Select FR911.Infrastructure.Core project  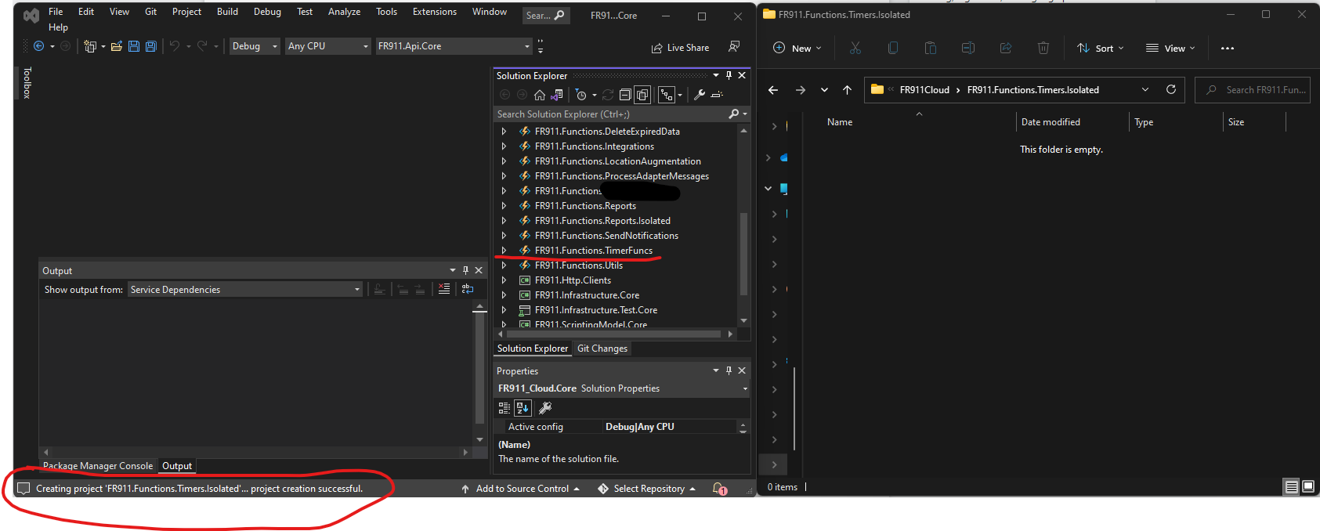[x=587, y=295]
